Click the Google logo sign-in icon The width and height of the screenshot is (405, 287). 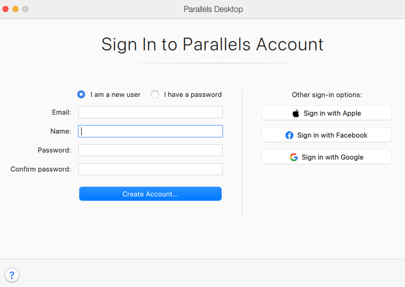(x=294, y=157)
